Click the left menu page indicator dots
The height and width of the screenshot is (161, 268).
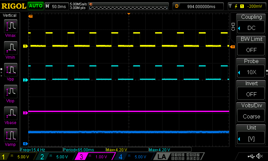1,72
